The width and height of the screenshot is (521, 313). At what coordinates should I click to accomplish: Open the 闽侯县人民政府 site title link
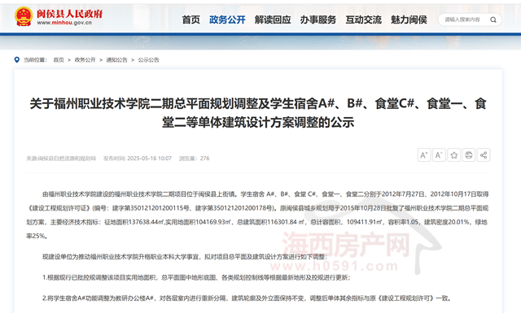(x=69, y=14)
